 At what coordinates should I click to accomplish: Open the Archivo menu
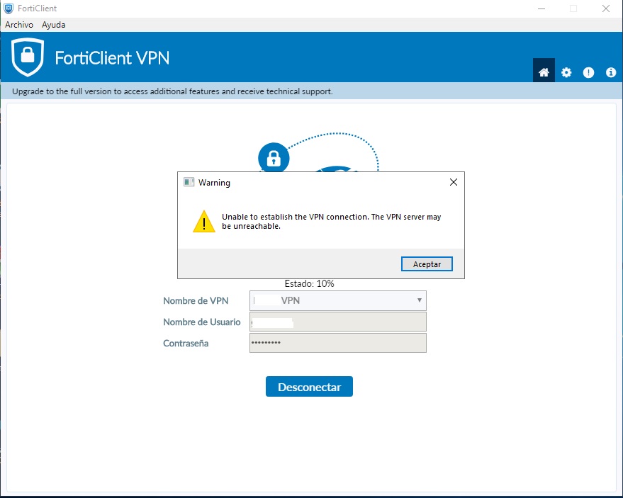pos(19,24)
